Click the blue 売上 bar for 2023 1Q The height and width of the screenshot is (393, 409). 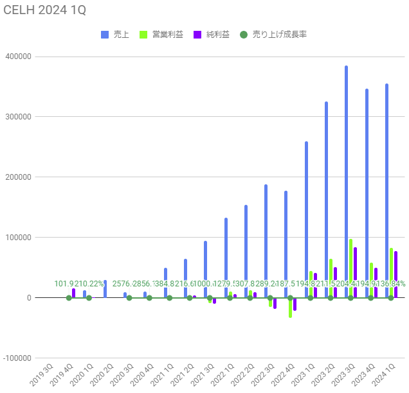pos(306,220)
